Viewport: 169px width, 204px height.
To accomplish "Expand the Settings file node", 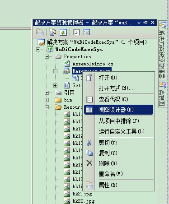I will (56, 85).
